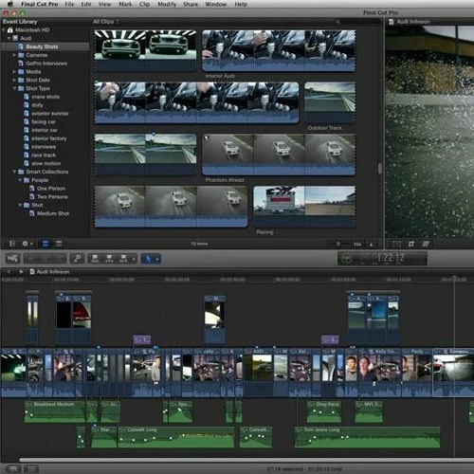Image resolution: width=474 pixels, height=474 pixels.
Task: Open the keyword editor key icon
Action: (x=77, y=259)
